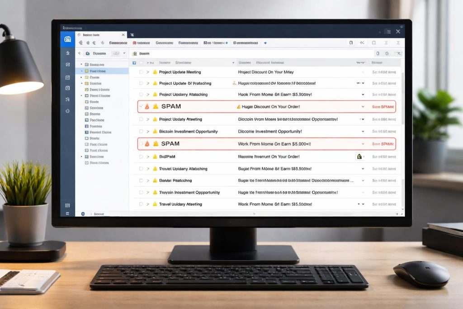
Task: Click the red SPAM label on Work From Mome row
Action: pyautogui.click(x=383, y=144)
